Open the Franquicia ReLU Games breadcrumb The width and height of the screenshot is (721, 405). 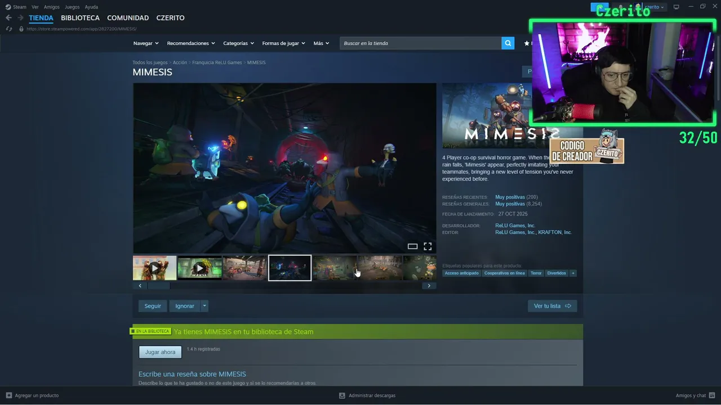coord(217,62)
